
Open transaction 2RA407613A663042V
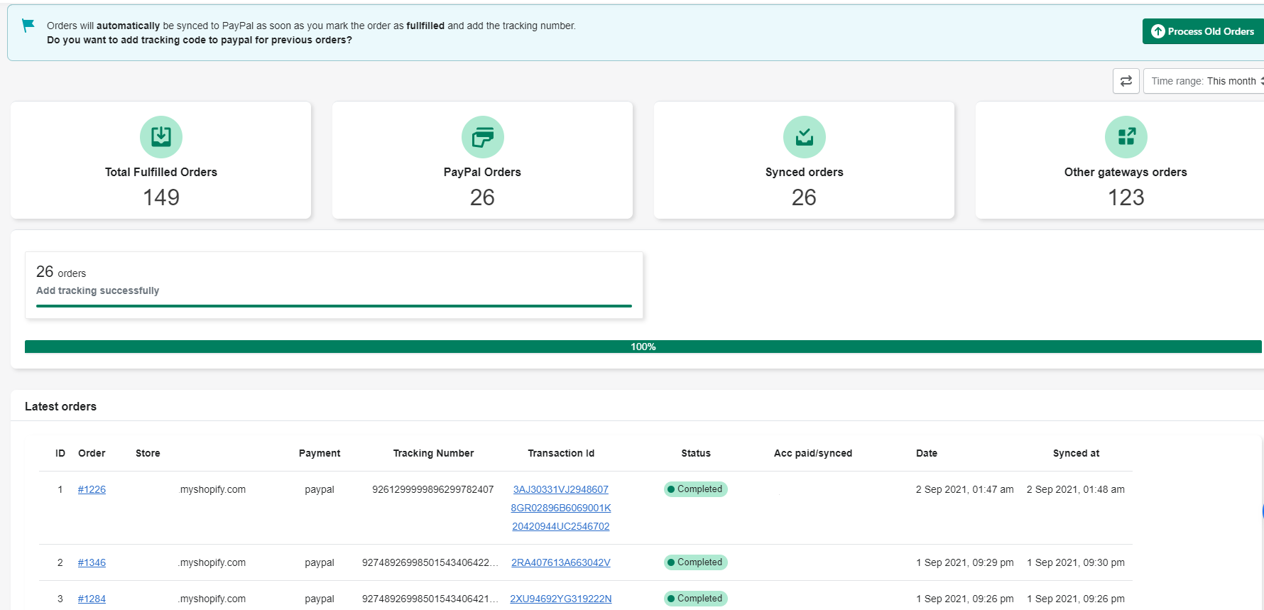click(561, 562)
